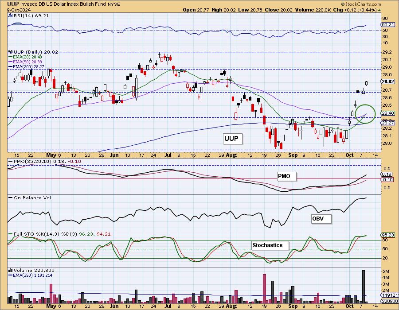Click the green EMA(20) legend line marker

pos(10,57)
